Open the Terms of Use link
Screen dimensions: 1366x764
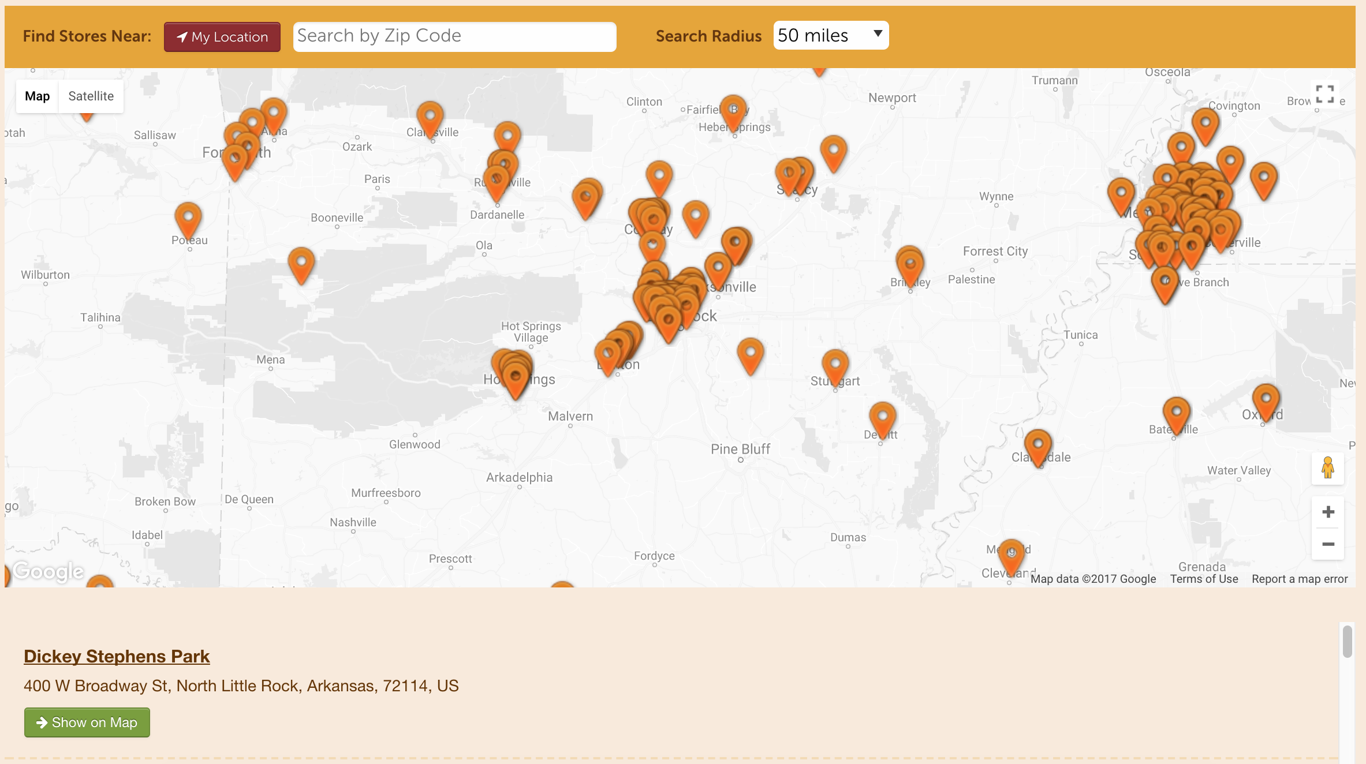(x=1204, y=579)
